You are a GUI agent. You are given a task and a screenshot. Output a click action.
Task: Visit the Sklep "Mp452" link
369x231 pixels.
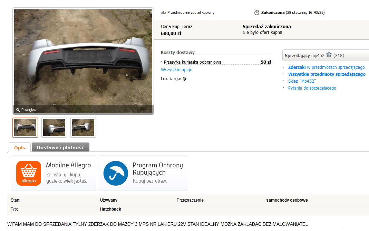pyautogui.click(x=302, y=81)
